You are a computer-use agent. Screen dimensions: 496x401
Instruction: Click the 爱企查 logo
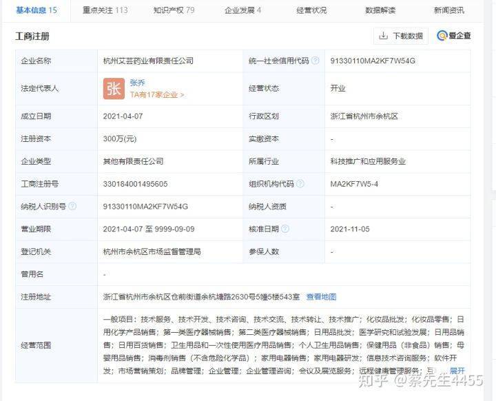[x=453, y=36]
